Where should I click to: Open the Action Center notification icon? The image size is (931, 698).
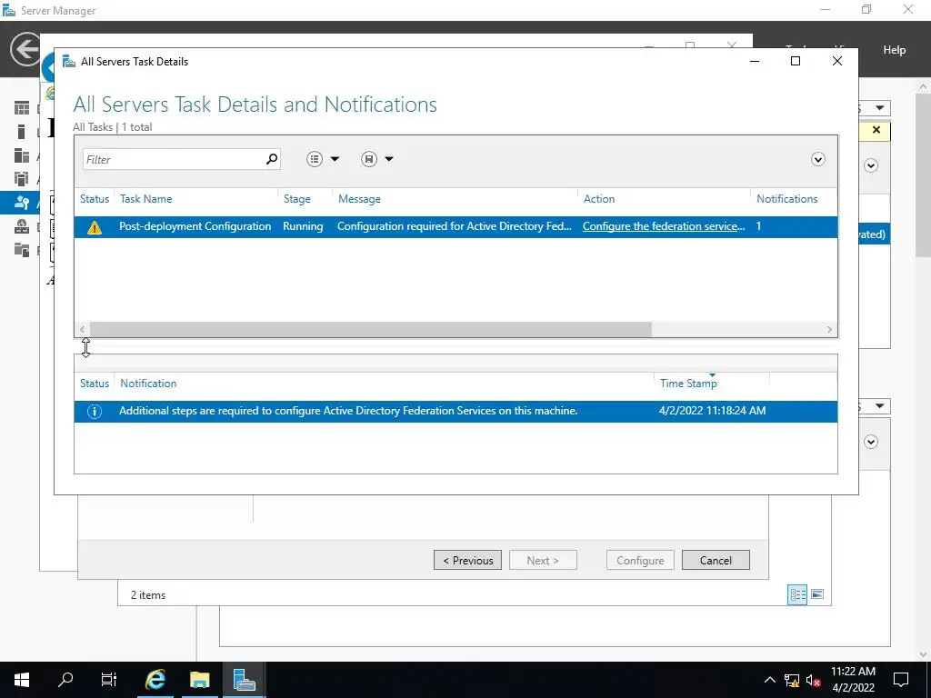901,680
